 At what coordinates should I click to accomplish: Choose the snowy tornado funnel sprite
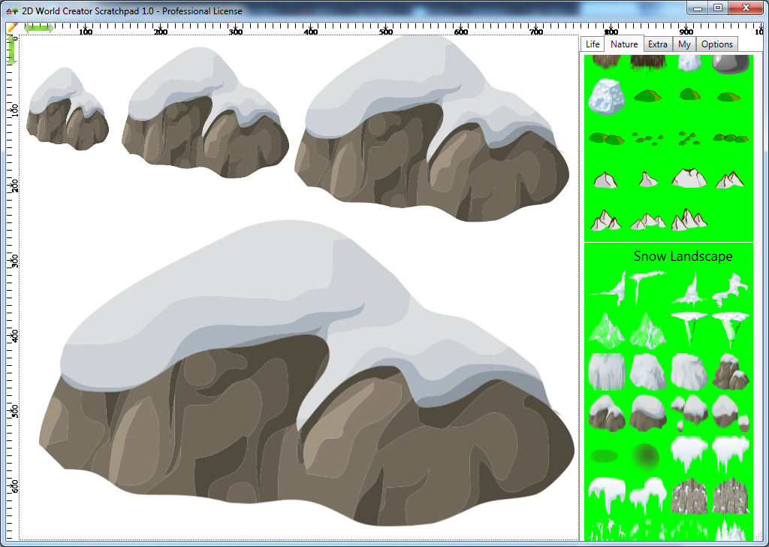coord(689,328)
